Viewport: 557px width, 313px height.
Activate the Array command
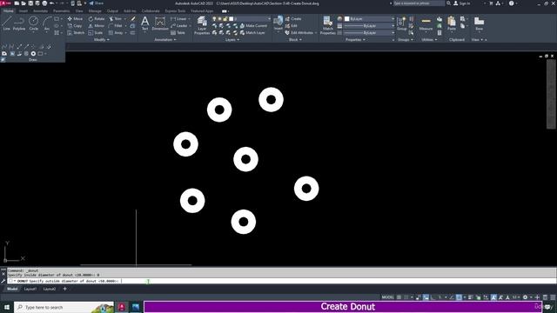tap(116, 33)
